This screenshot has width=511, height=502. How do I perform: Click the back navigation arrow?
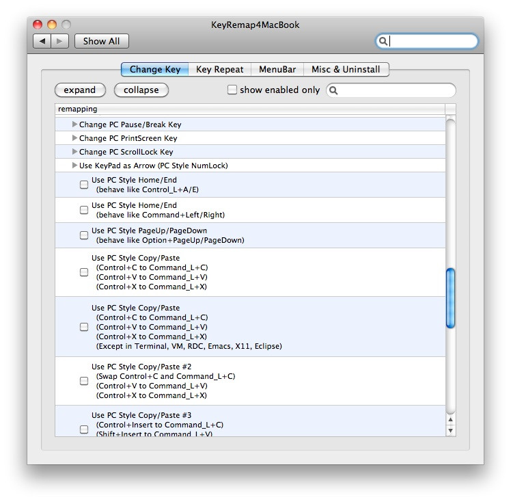click(42, 41)
